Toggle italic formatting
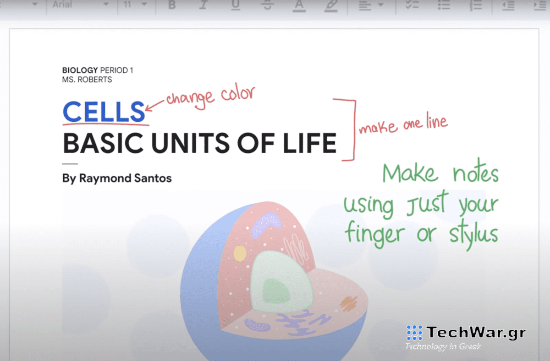 point(203,5)
